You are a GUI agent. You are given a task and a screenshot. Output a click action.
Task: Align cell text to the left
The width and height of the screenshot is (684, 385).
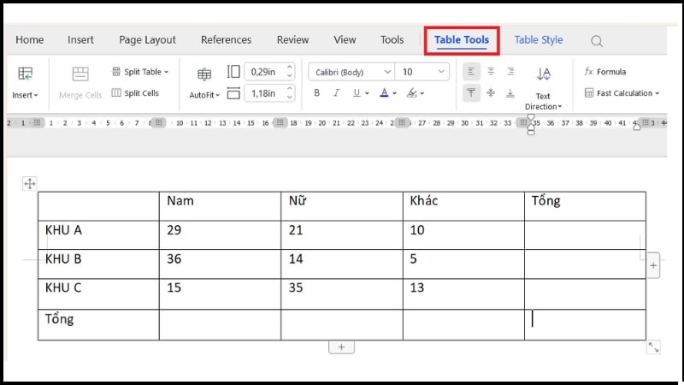click(x=470, y=72)
